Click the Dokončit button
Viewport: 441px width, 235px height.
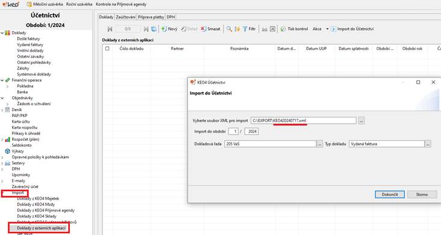tap(390, 194)
